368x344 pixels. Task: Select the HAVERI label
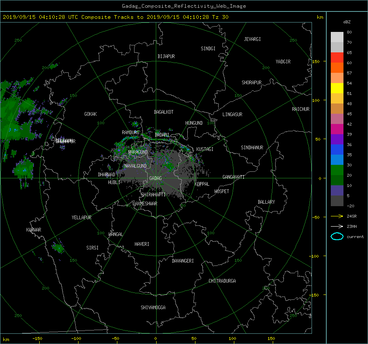point(142,244)
